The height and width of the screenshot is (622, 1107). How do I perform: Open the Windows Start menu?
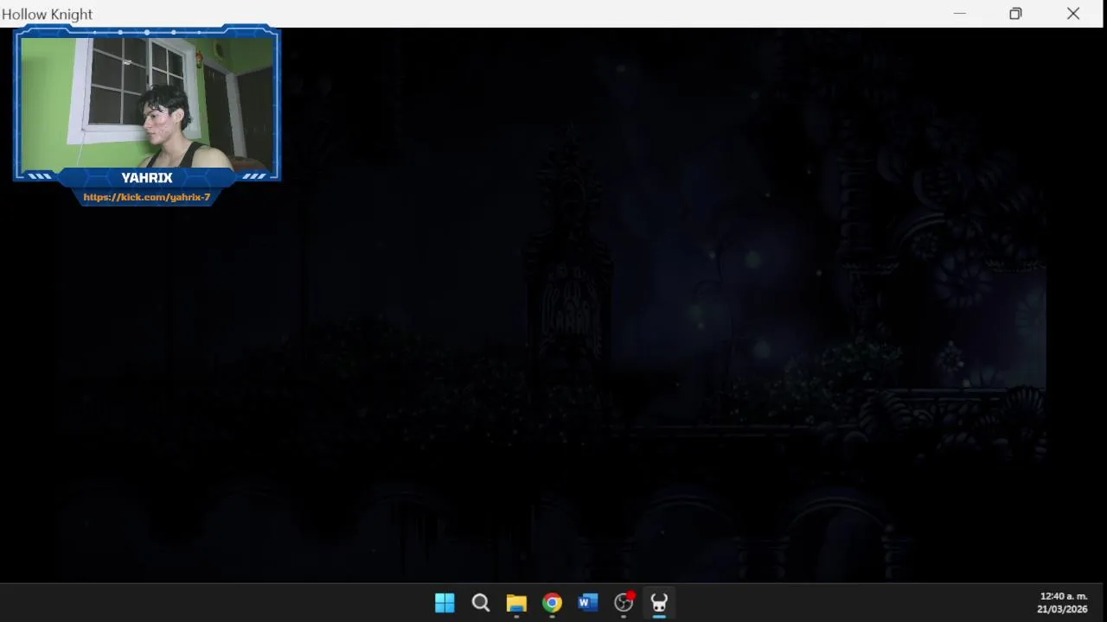click(x=445, y=603)
